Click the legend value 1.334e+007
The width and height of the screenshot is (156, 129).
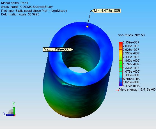click(x=131, y=68)
